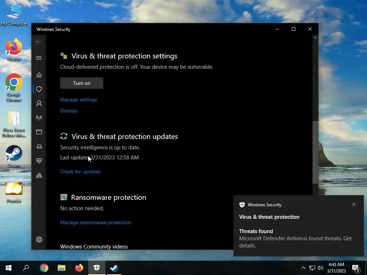Click Windows Community videos text
Viewport: 367px width, 275px height.
pos(94,246)
